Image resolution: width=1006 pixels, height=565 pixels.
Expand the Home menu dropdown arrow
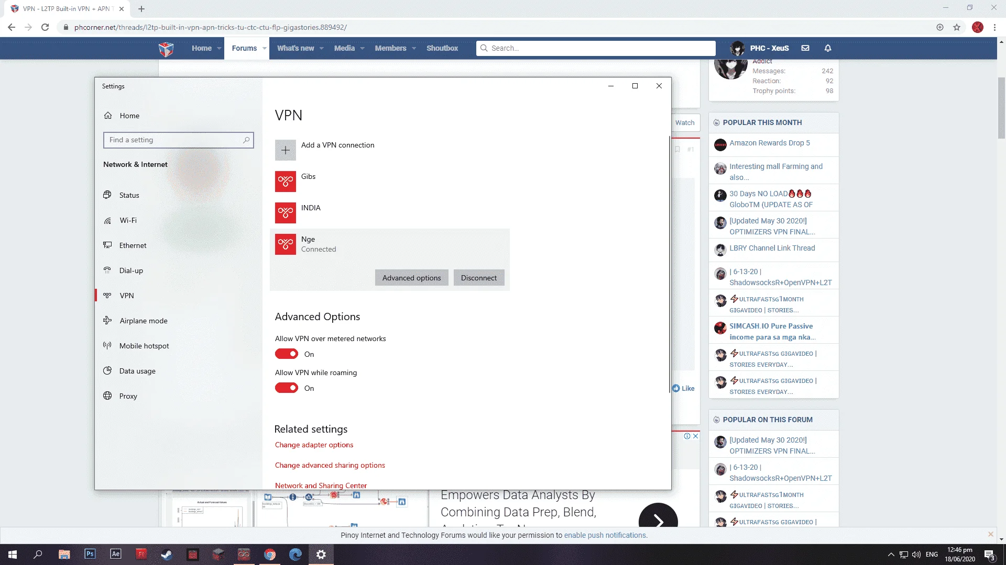[219, 48]
